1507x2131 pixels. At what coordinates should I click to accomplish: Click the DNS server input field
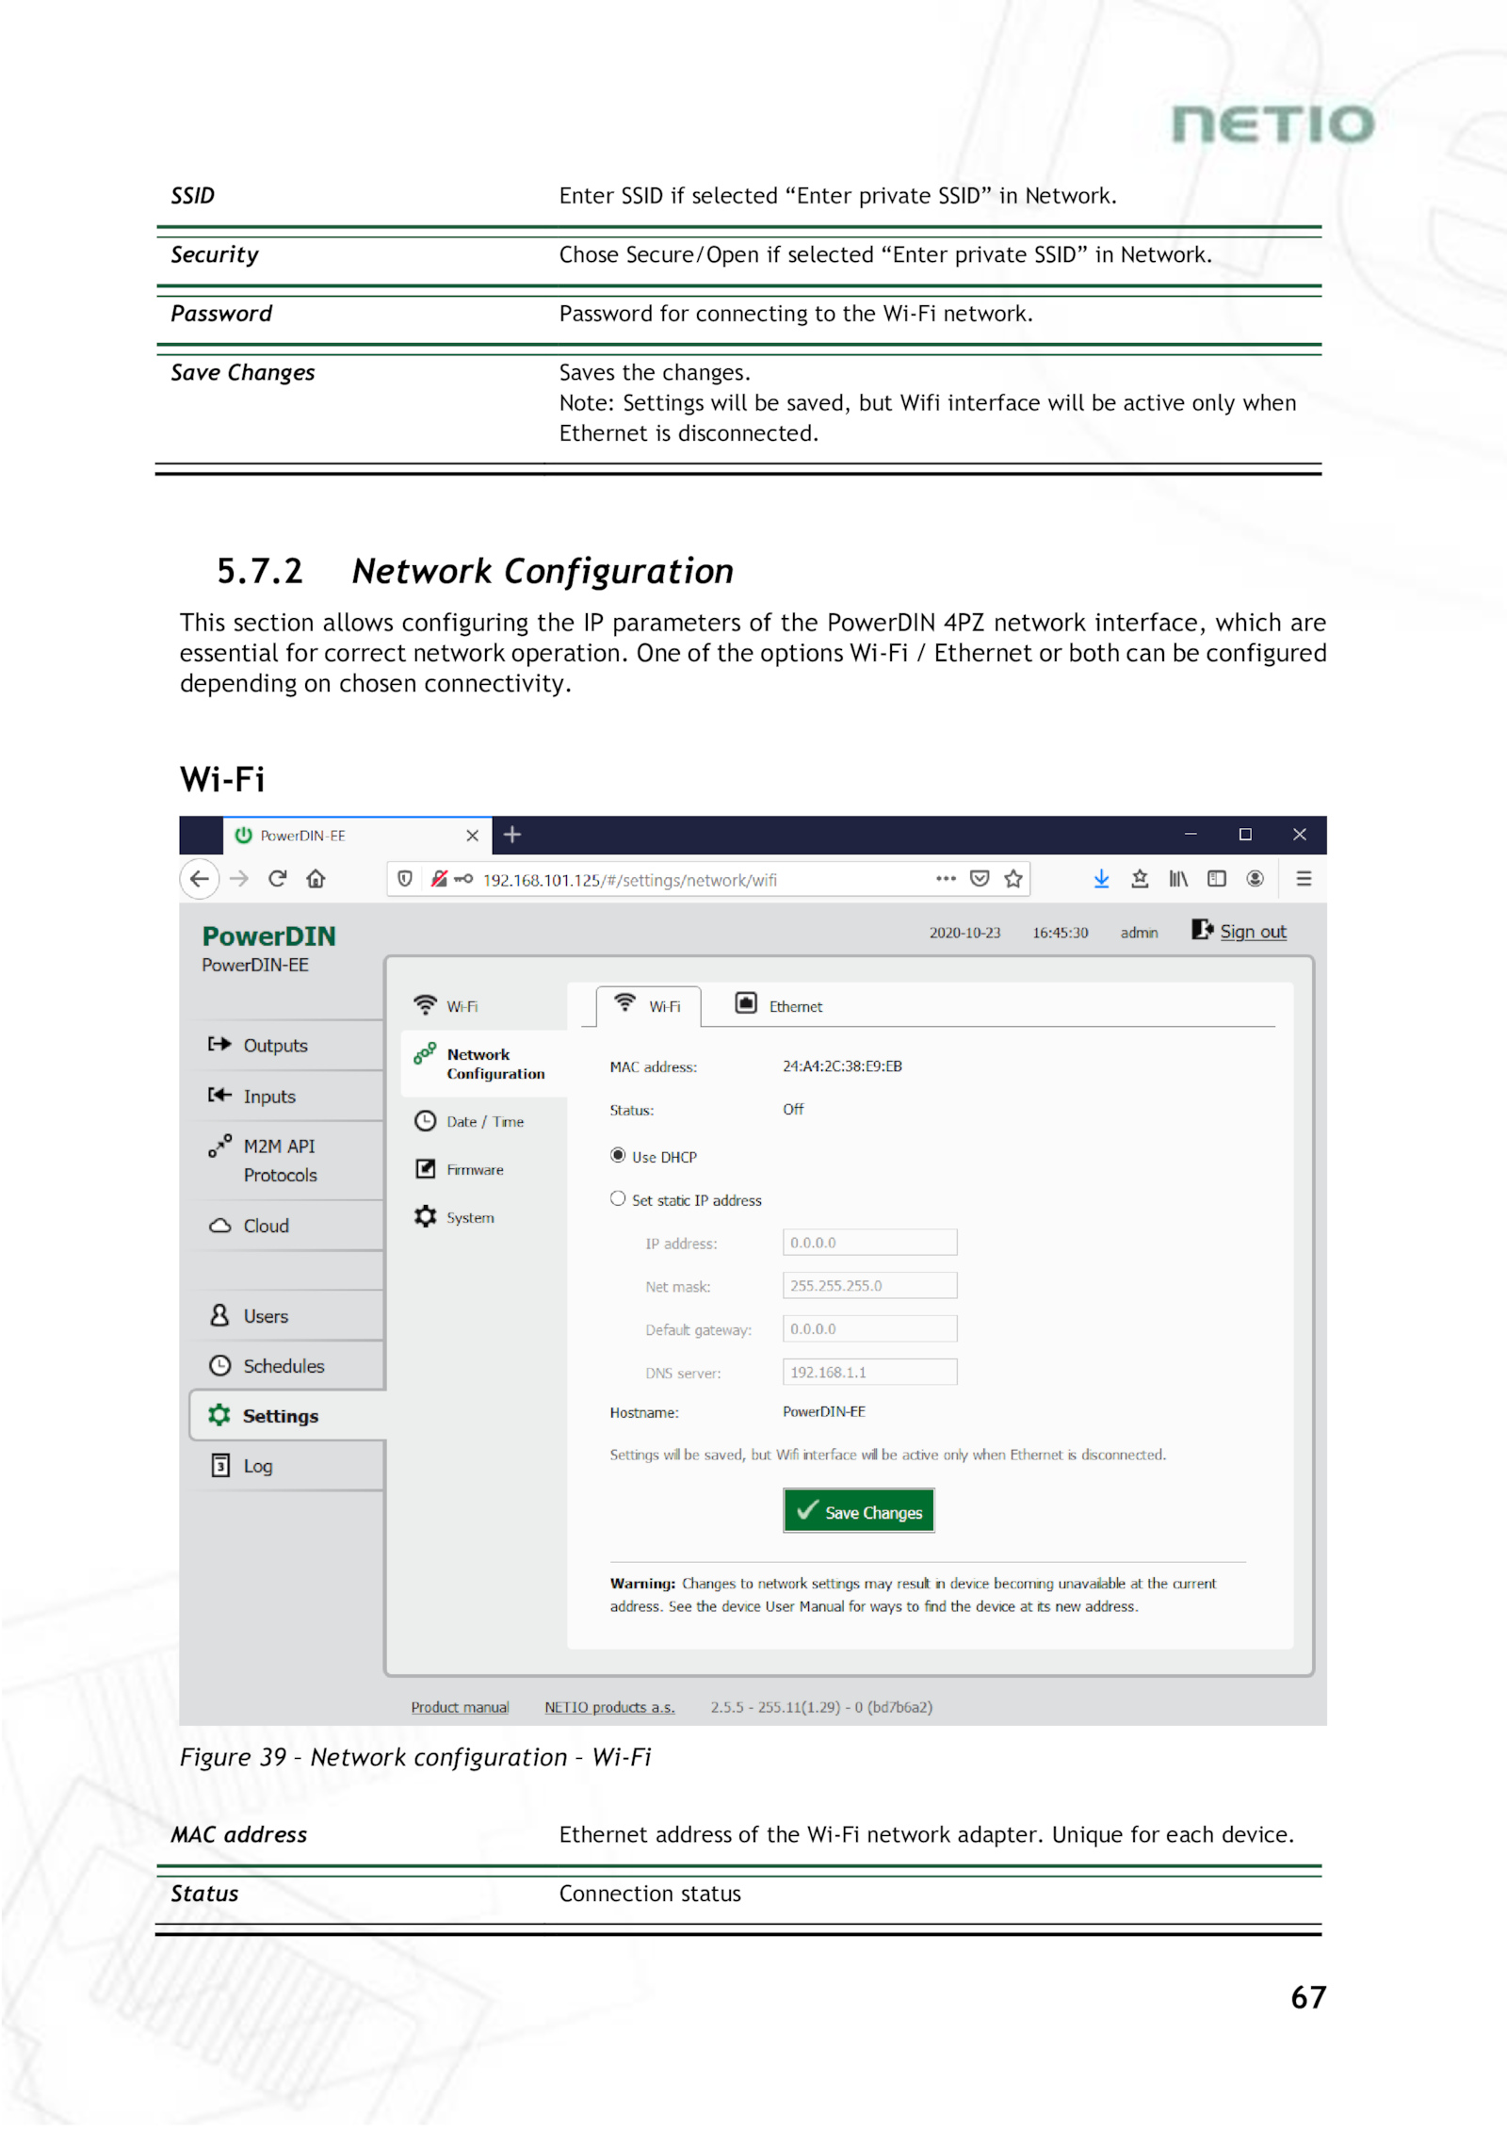868,1373
